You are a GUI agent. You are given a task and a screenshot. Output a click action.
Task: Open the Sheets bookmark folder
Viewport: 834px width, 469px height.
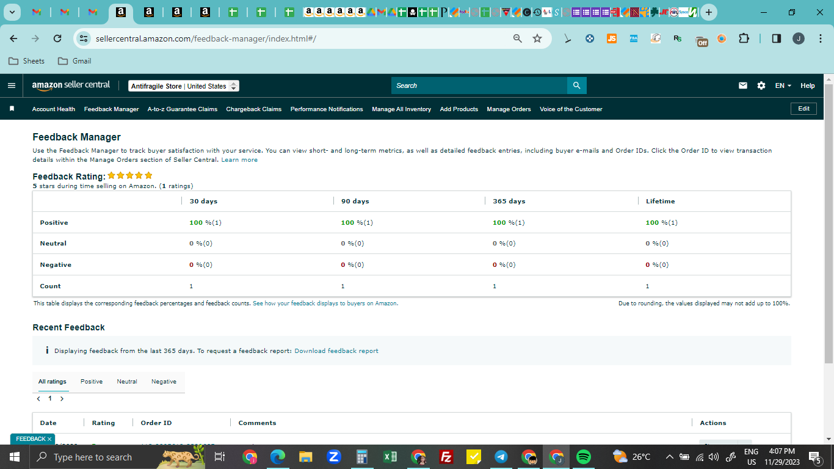click(x=27, y=61)
